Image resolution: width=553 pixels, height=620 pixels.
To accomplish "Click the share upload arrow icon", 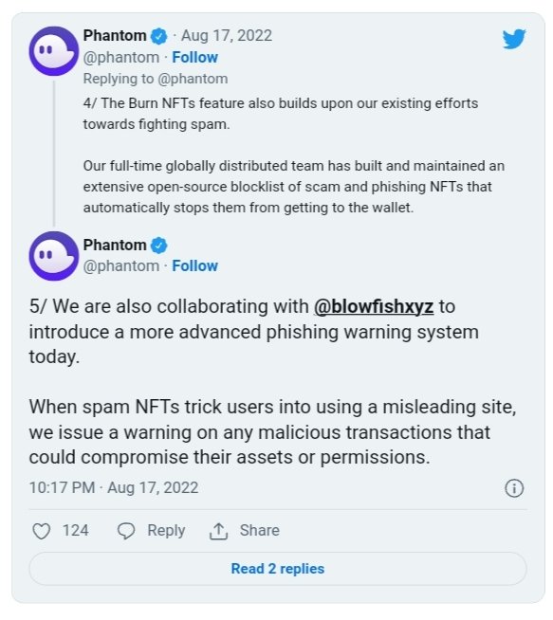I will [x=218, y=531].
